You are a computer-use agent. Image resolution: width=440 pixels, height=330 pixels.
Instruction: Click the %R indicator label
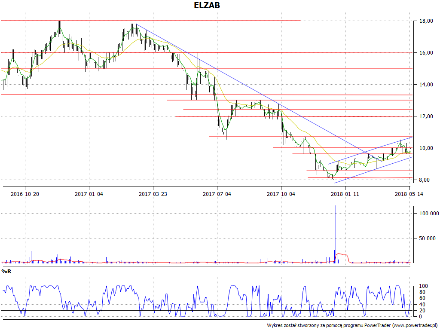6,272
